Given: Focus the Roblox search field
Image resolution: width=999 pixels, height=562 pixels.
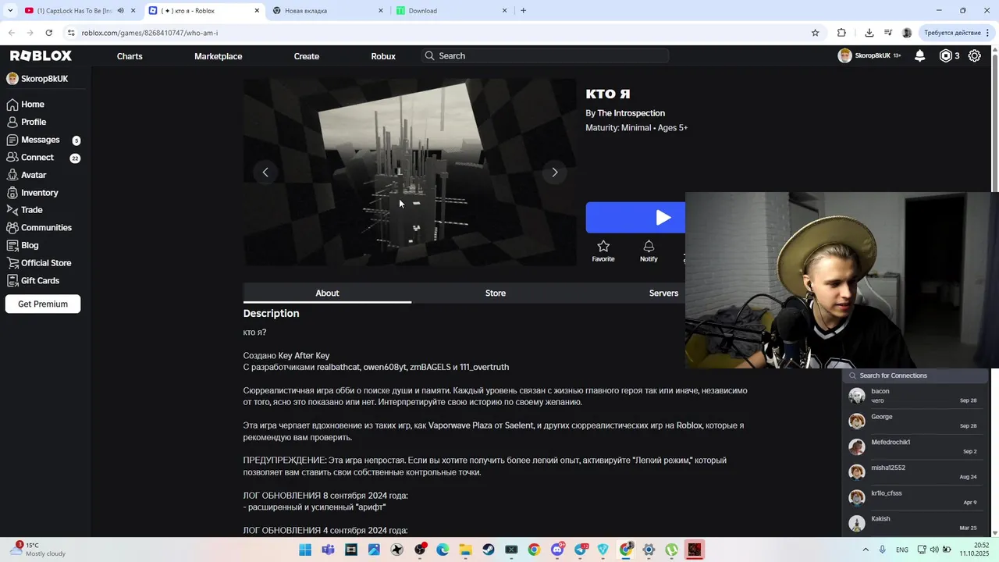Looking at the screenshot, I should (x=545, y=56).
